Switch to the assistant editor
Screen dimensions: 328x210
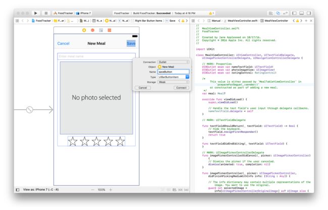(278, 13)
